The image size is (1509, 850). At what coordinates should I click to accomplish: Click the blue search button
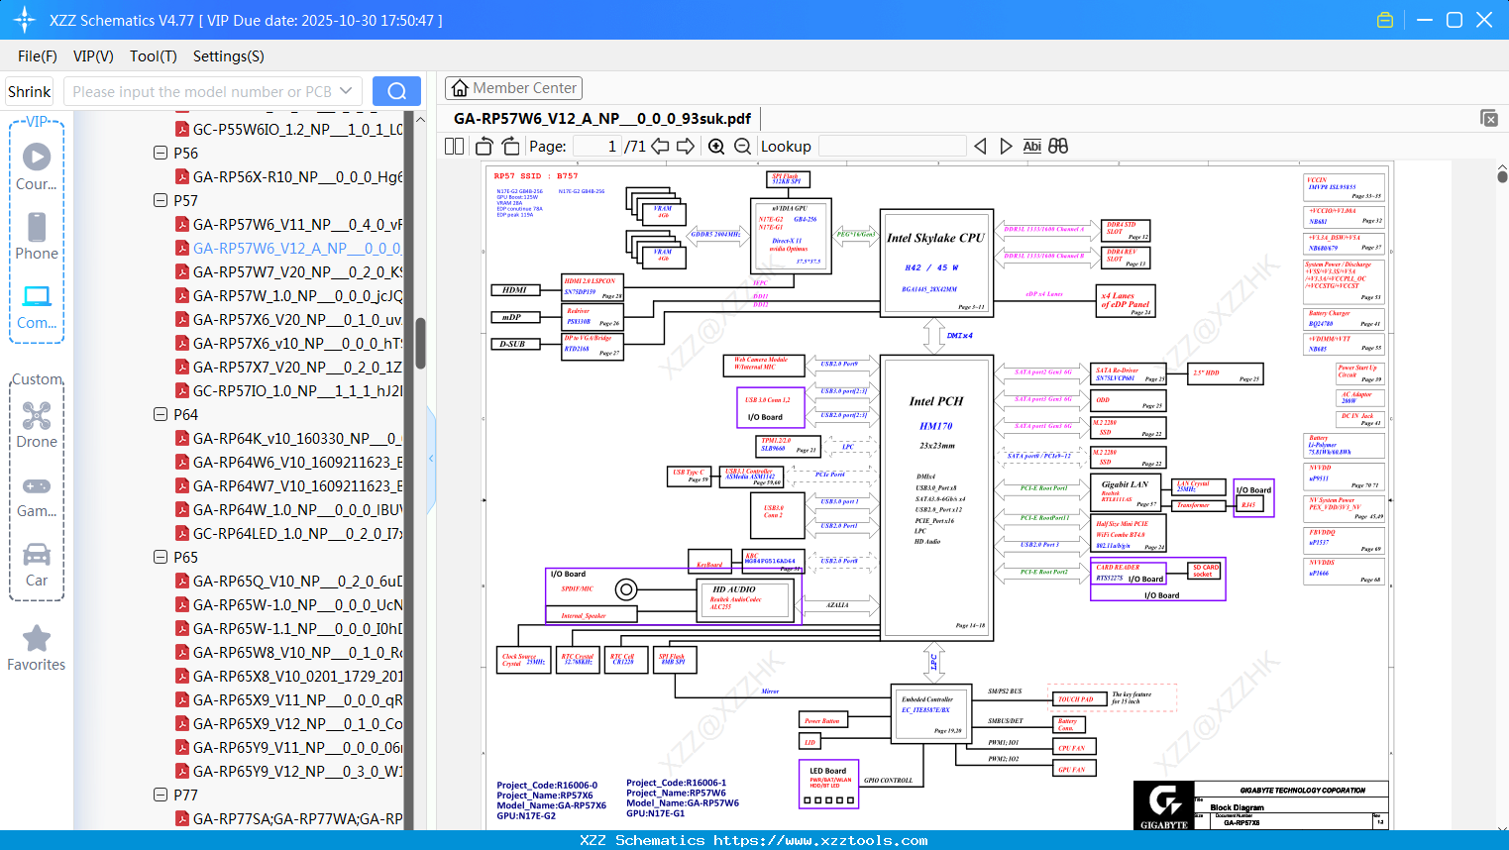[396, 91]
